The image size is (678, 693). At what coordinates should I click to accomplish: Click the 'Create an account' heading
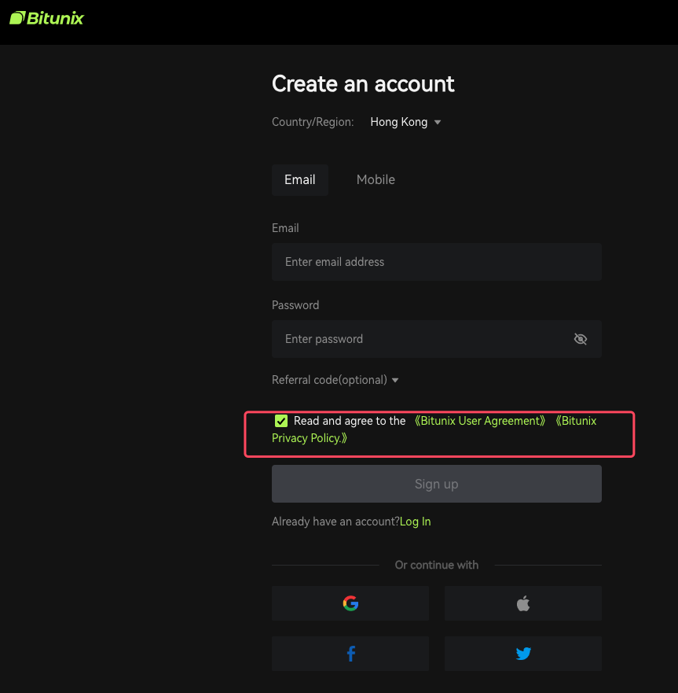pyautogui.click(x=363, y=84)
